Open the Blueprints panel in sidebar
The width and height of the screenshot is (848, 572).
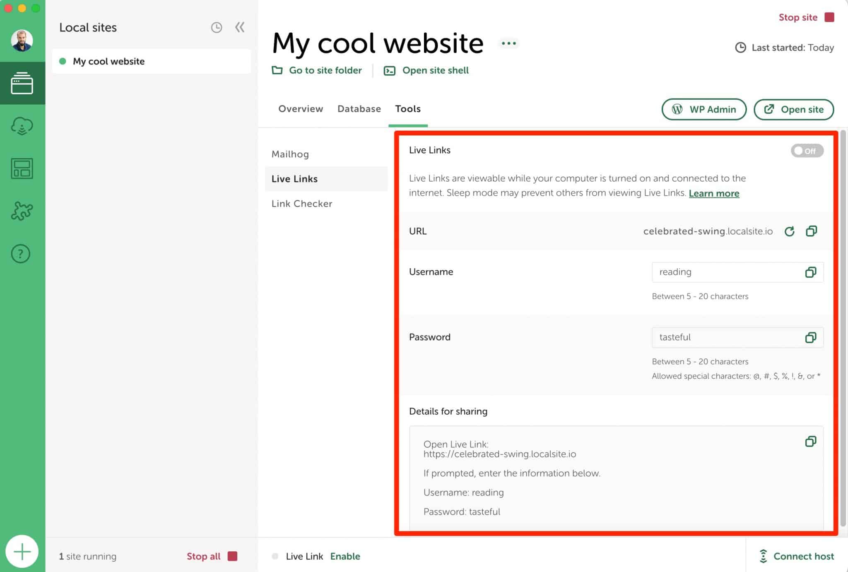click(22, 168)
